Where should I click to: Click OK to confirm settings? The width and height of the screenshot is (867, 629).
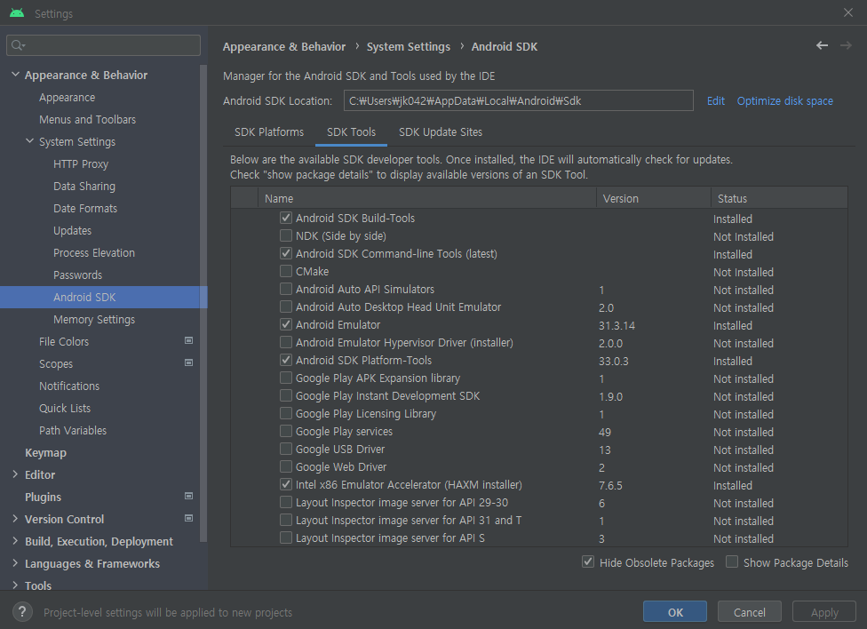pyautogui.click(x=674, y=612)
